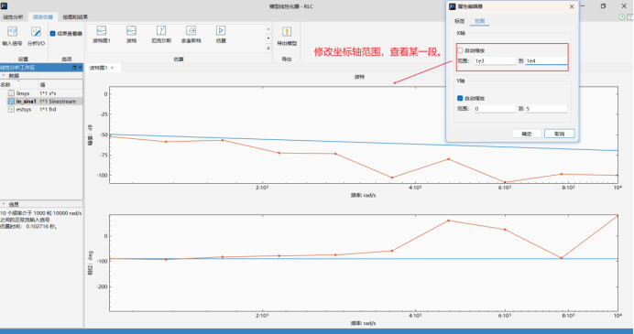Click the '1*1 Sinestream' value cell

click(x=58, y=102)
